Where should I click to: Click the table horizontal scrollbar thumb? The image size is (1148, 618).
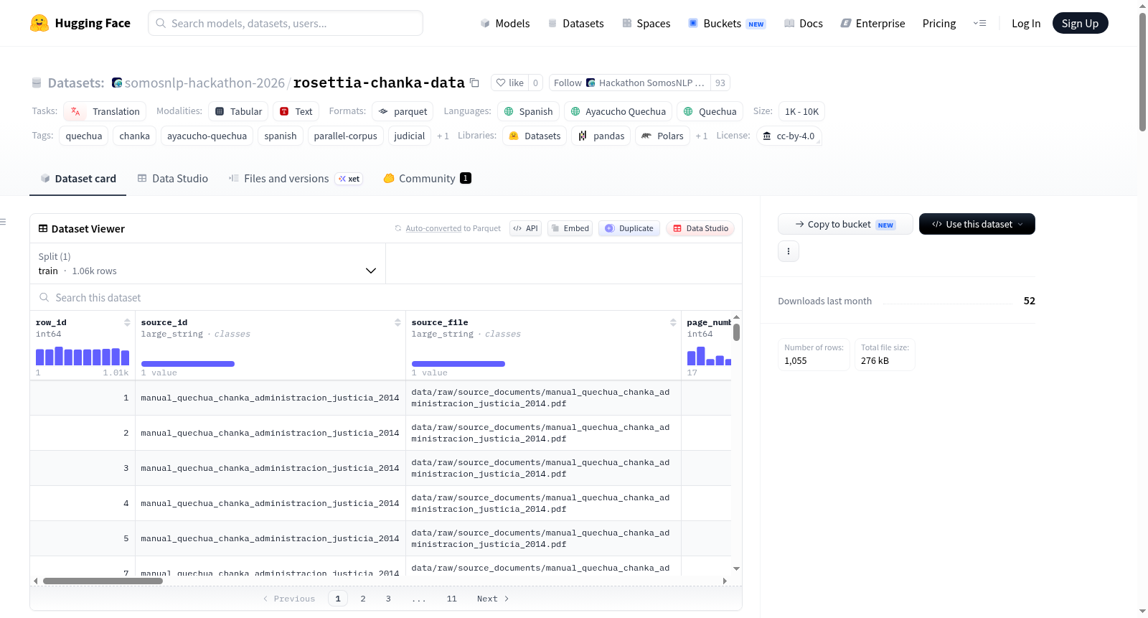103,581
